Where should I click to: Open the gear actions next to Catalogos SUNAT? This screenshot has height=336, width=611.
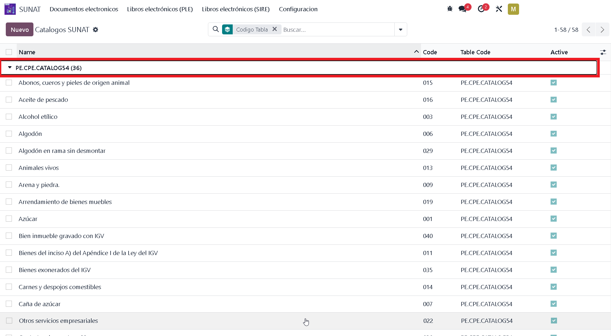coord(95,30)
